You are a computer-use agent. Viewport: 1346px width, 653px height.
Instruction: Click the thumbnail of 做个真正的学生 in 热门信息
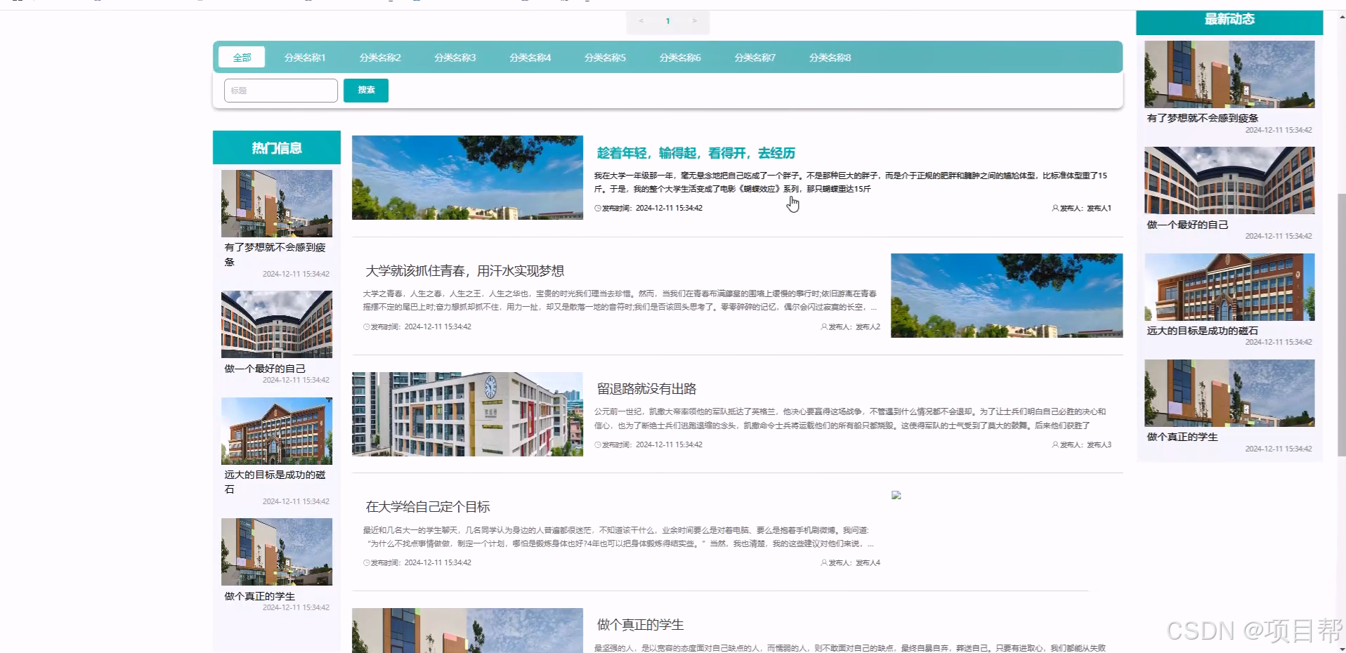click(276, 551)
